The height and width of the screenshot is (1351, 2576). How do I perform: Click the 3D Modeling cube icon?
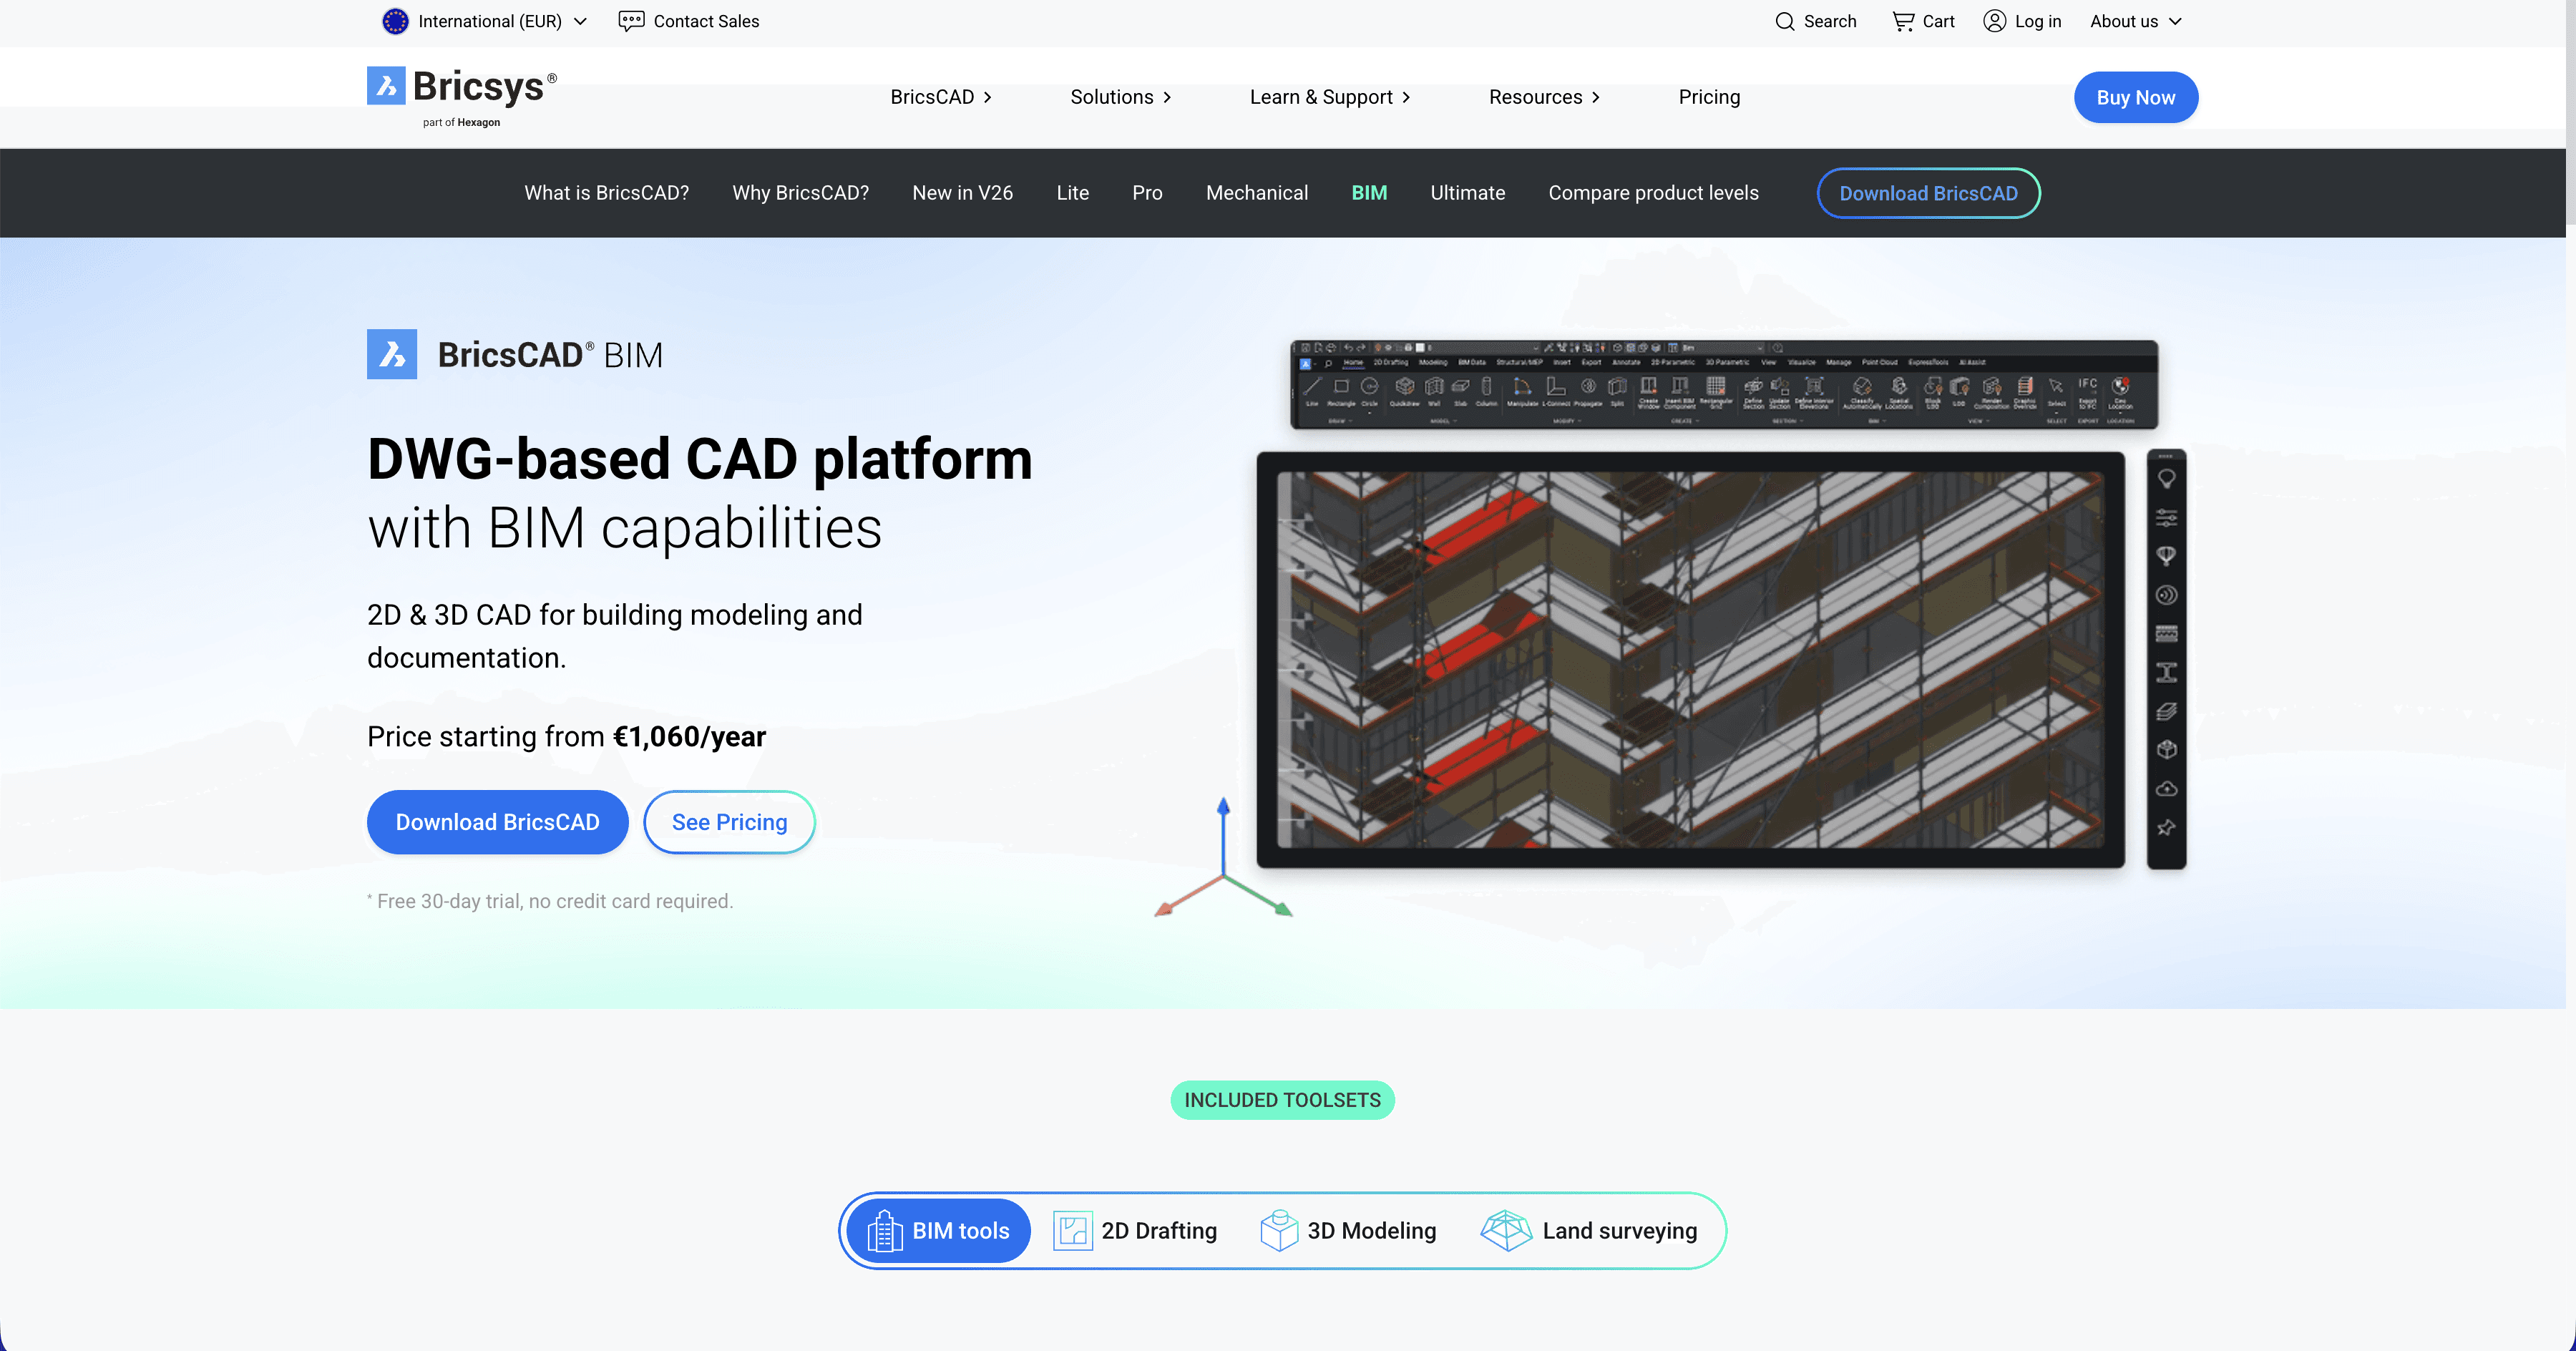[1279, 1230]
